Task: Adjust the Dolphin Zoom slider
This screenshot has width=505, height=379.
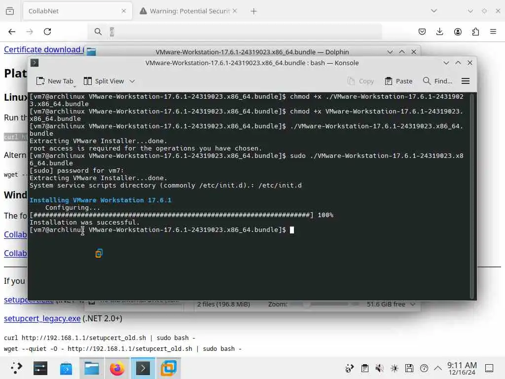Action: (x=324, y=304)
